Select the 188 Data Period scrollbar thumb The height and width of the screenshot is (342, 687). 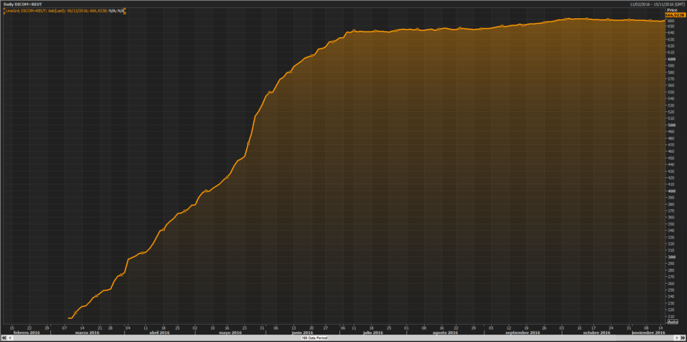tap(314, 337)
